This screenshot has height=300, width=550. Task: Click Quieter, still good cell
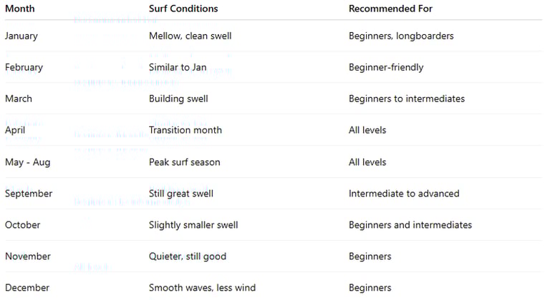pyautogui.click(x=188, y=256)
